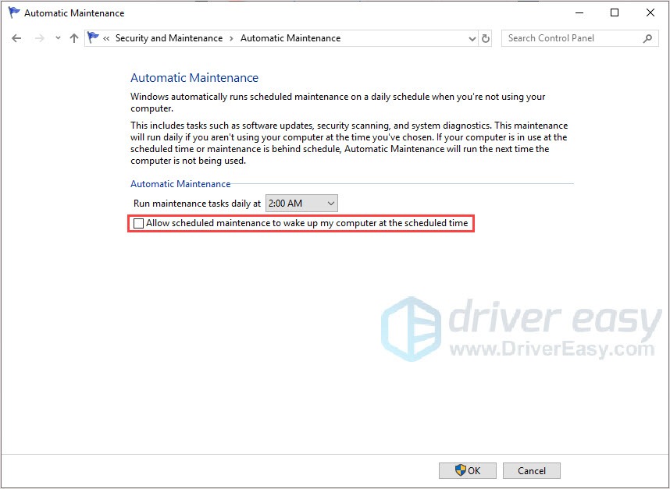Maximize the Automatic Maintenance window
The image size is (670, 489).
pyautogui.click(x=615, y=12)
